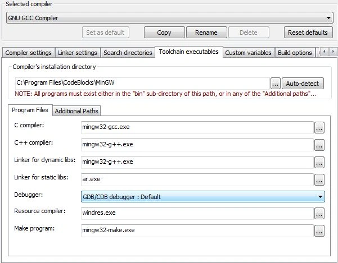The width and height of the screenshot is (338, 263).
Task: Select the Toolchain executables tab
Action: coord(189,52)
